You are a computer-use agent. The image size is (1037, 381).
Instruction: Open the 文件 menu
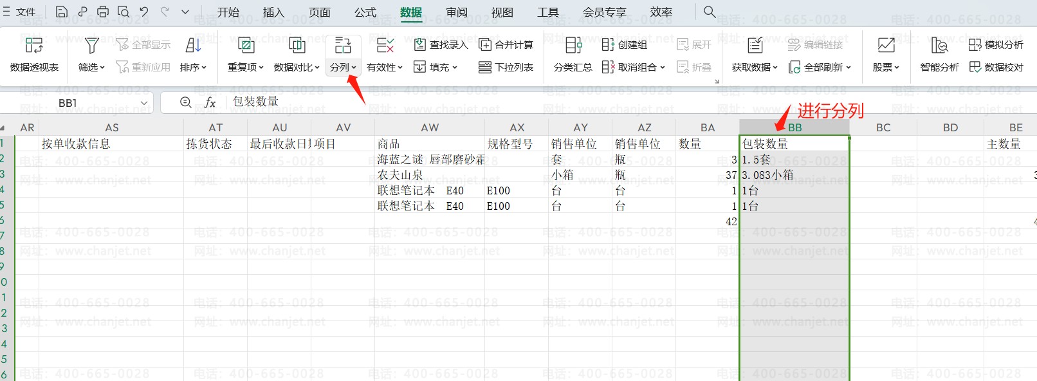coord(19,12)
